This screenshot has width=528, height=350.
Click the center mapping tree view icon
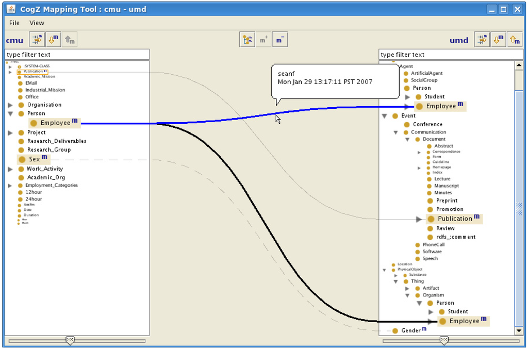(x=247, y=40)
